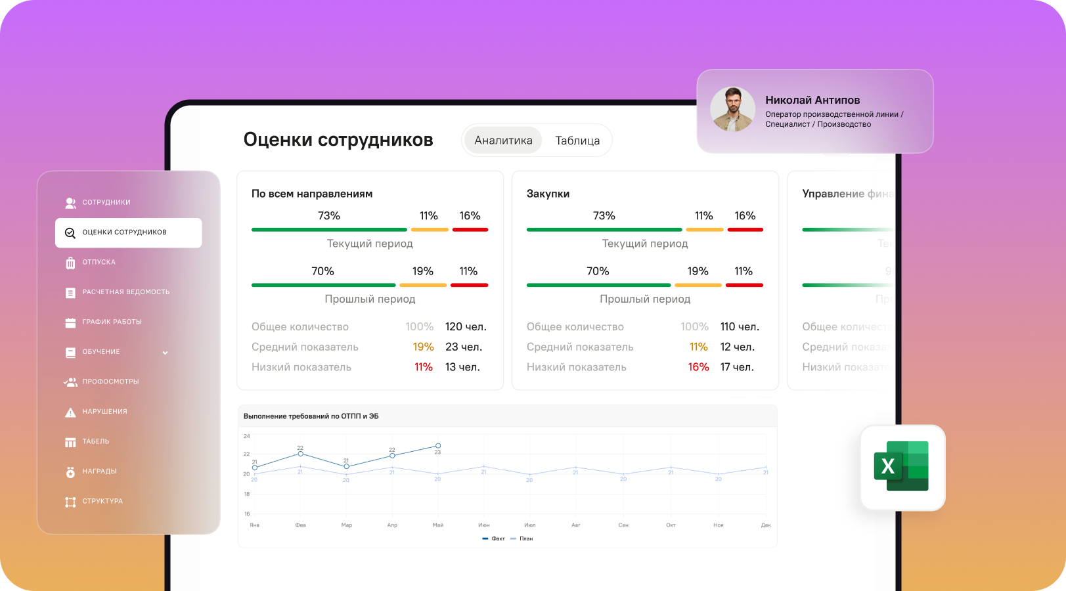
Task: Click the yellow 19% bar in По всем направлениям
Action: [423, 285]
